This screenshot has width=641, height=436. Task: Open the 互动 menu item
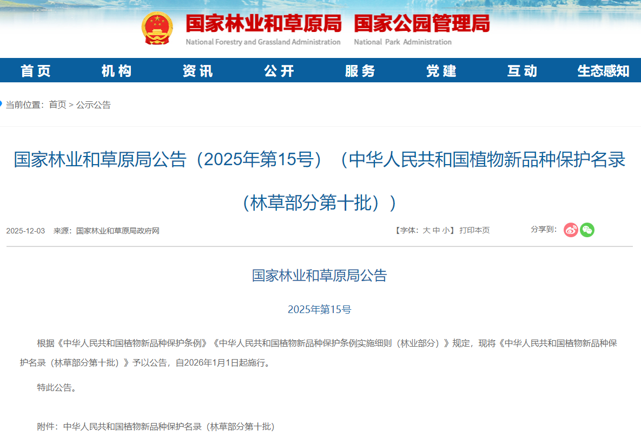point(523,70)
